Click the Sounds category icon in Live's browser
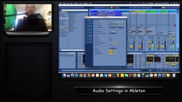The image size is (182, 102). point(61,14)
